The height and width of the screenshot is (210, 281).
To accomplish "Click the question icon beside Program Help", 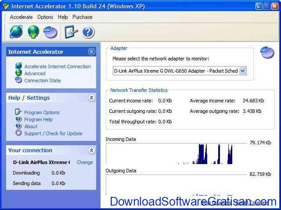I will click(x=18, y=119).
